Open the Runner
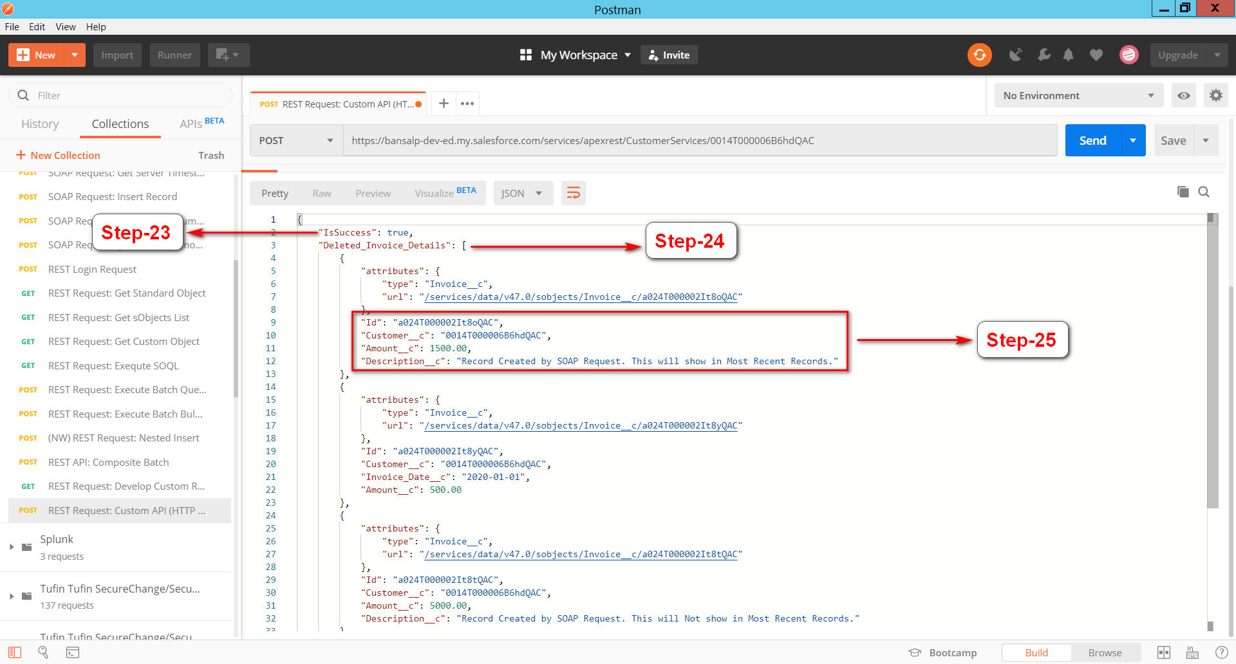The width and height of the screenshot is (1236, 664). tap(174, 55)
